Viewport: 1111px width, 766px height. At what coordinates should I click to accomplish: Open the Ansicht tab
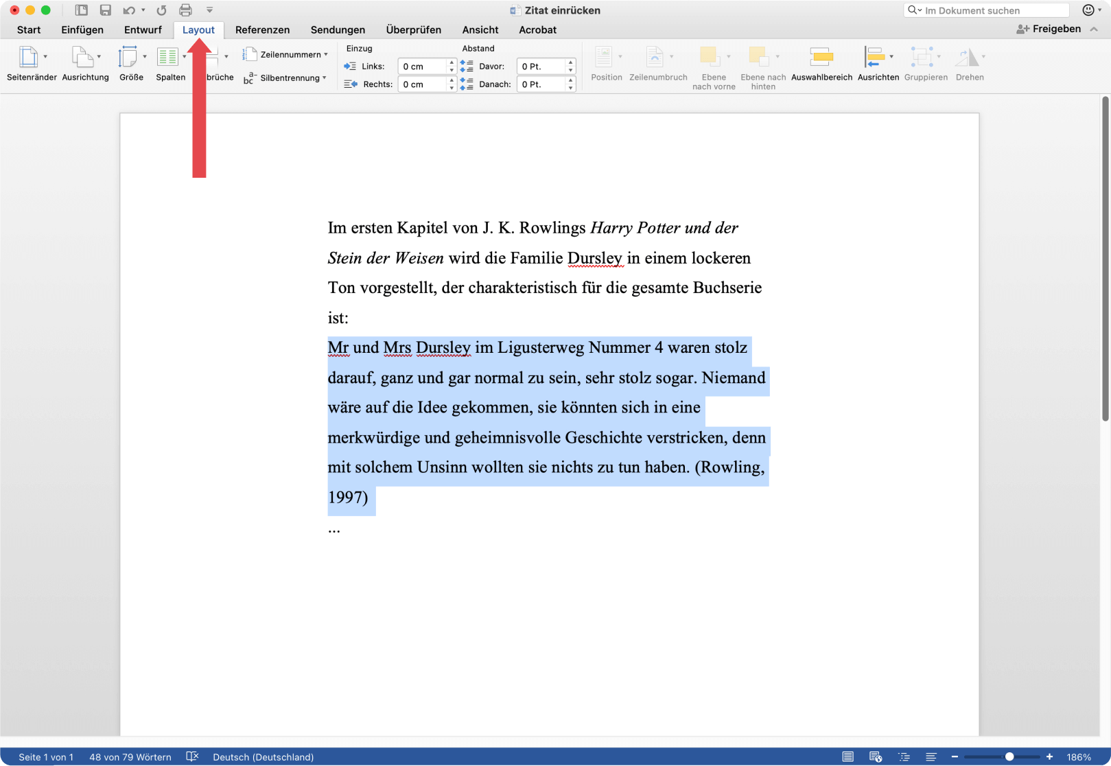pos(480,30)
